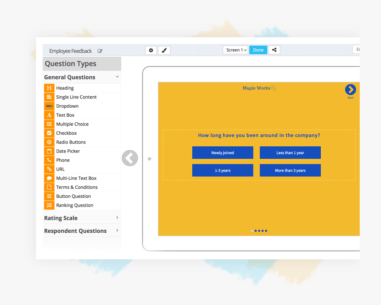The width and height of the screenshot is (381, 305).
Task: Edit survey name with the pencil icon
Action: pos(100,51)
